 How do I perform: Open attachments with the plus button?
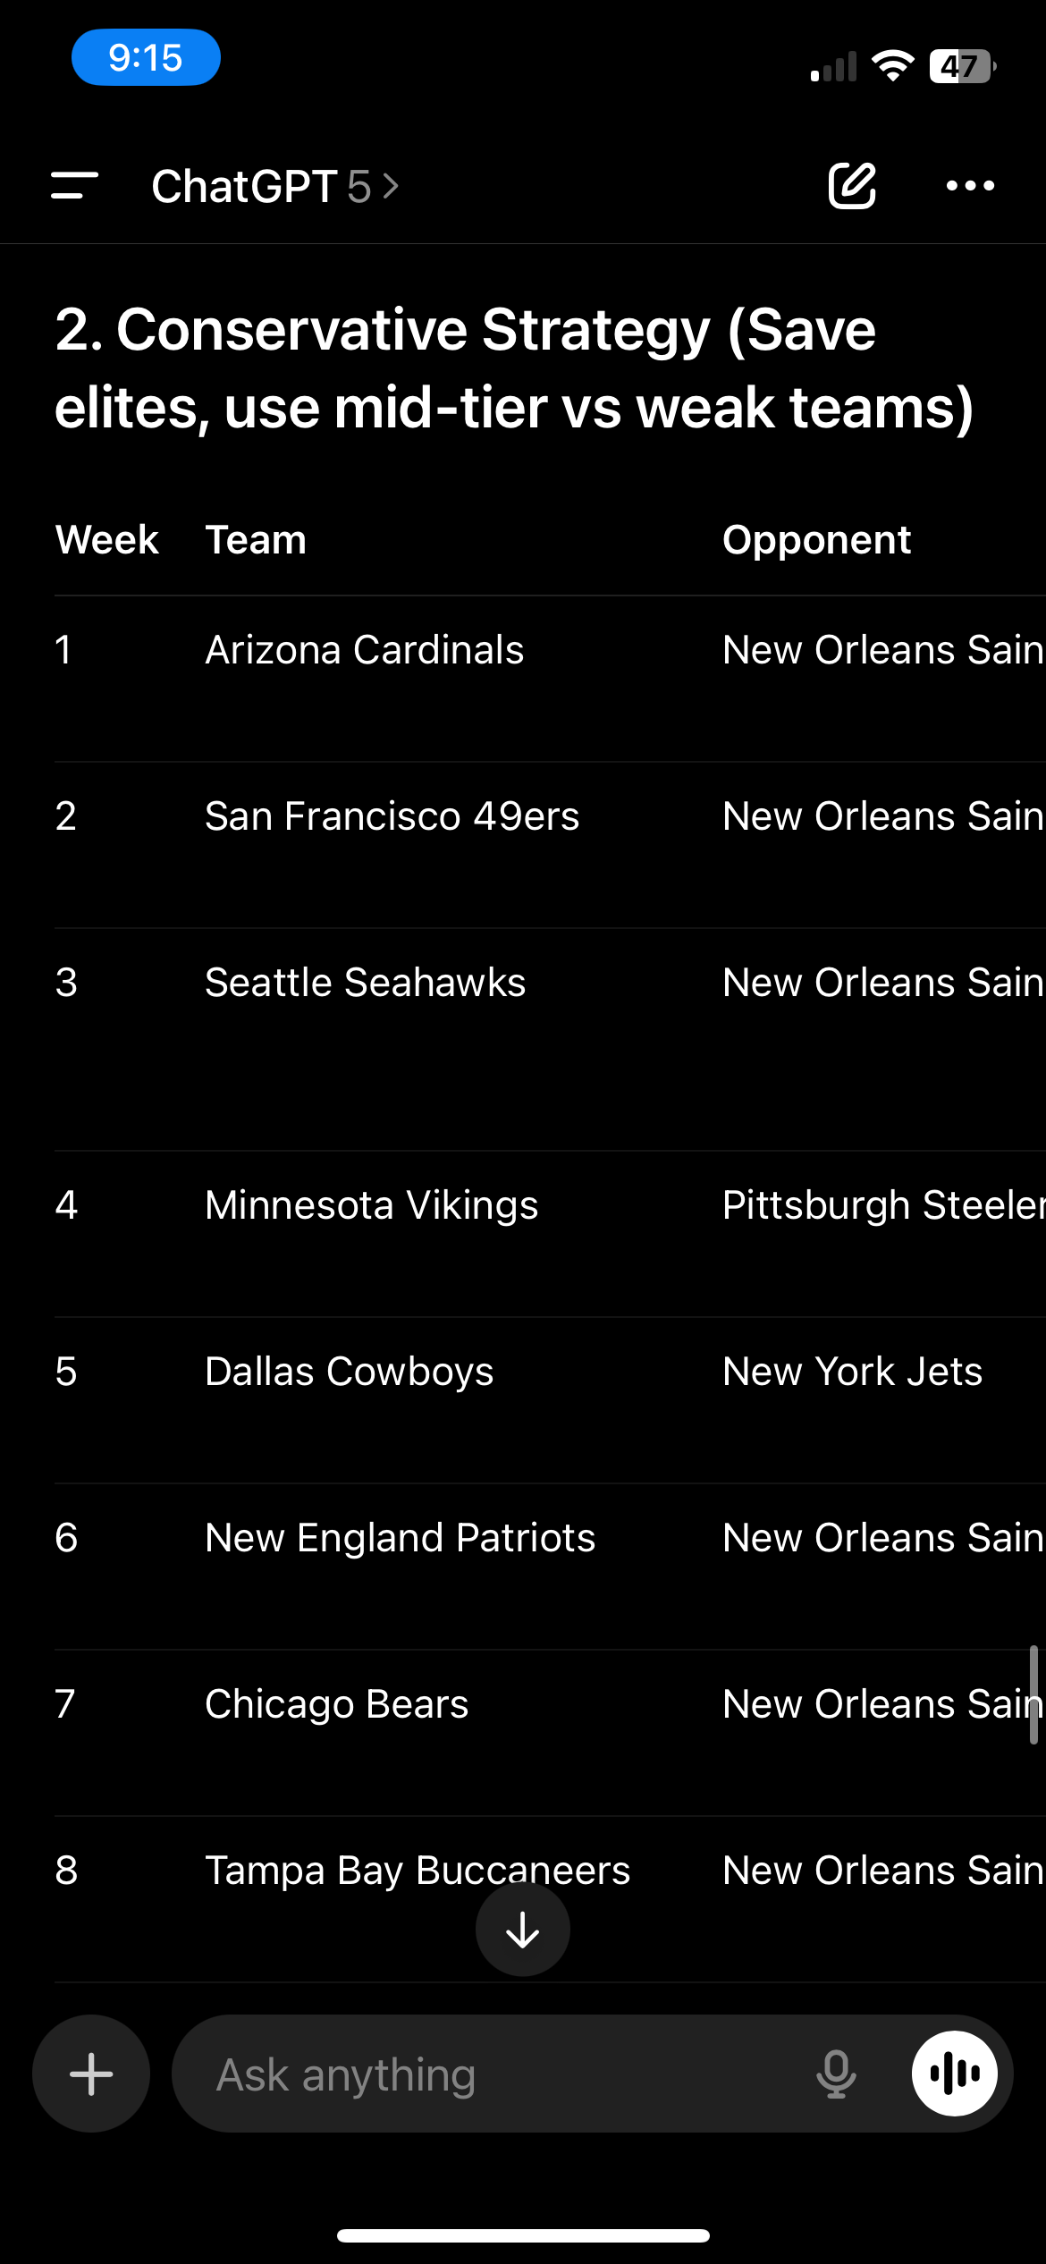click(x=91, y=2074)
